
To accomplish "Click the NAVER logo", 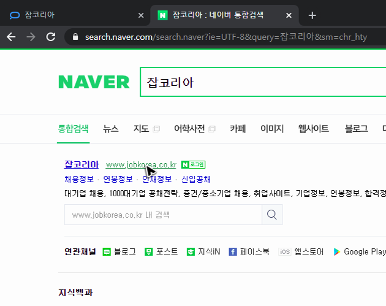I will click(x=94, y=82).
